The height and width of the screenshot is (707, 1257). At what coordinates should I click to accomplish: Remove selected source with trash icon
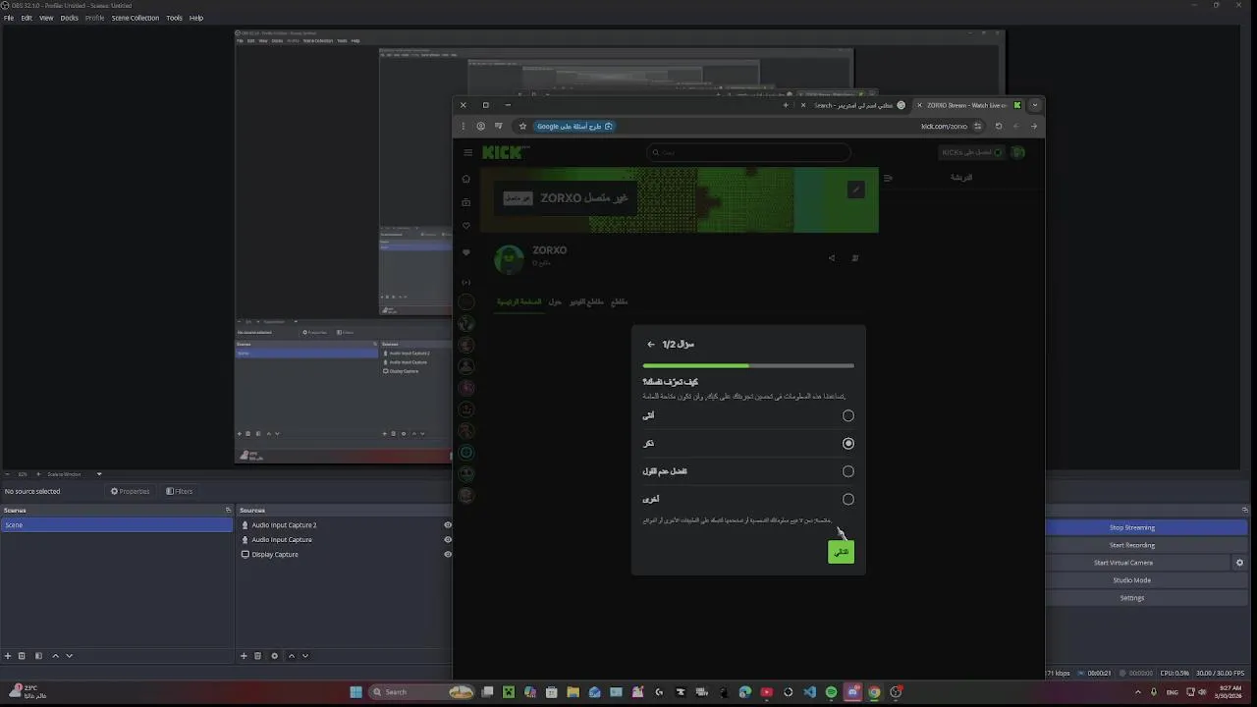pyautogui.click(x=257, y=656)
